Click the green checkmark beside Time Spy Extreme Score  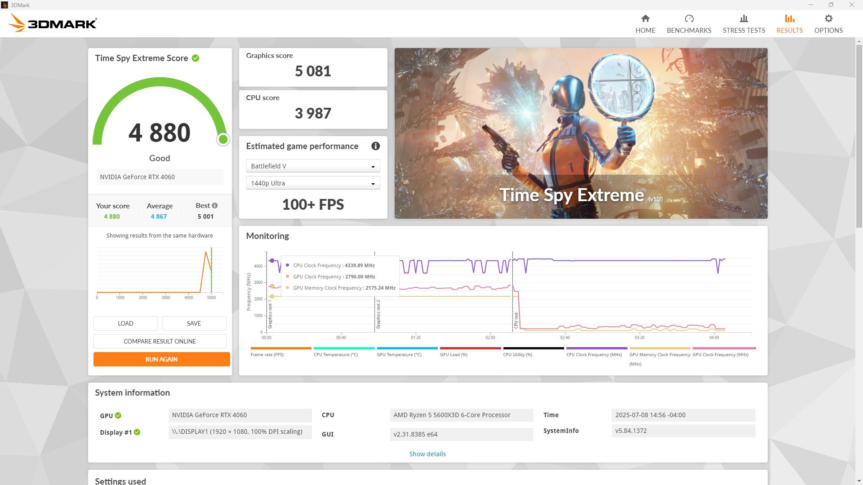195,58
